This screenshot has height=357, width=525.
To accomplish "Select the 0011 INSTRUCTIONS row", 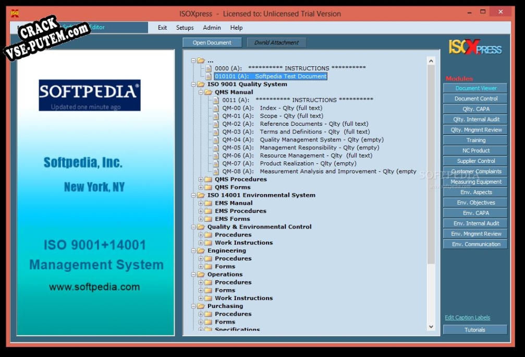I will (298, 100).
